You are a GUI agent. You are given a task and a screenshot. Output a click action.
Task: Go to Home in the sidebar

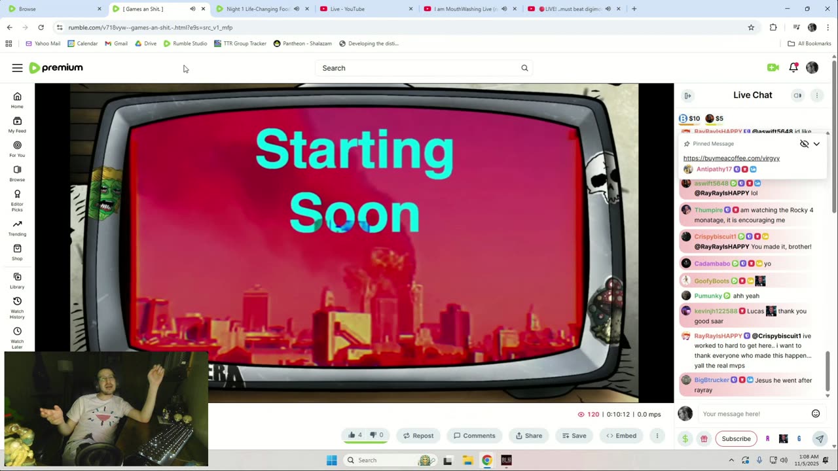tap(17, 100)
